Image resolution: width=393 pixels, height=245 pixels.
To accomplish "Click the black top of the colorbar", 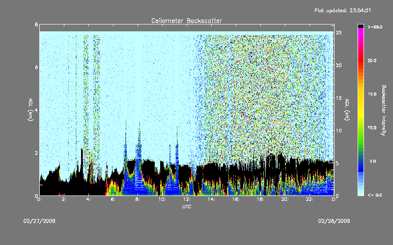I will pyautogui.click(x=361, y=26).
